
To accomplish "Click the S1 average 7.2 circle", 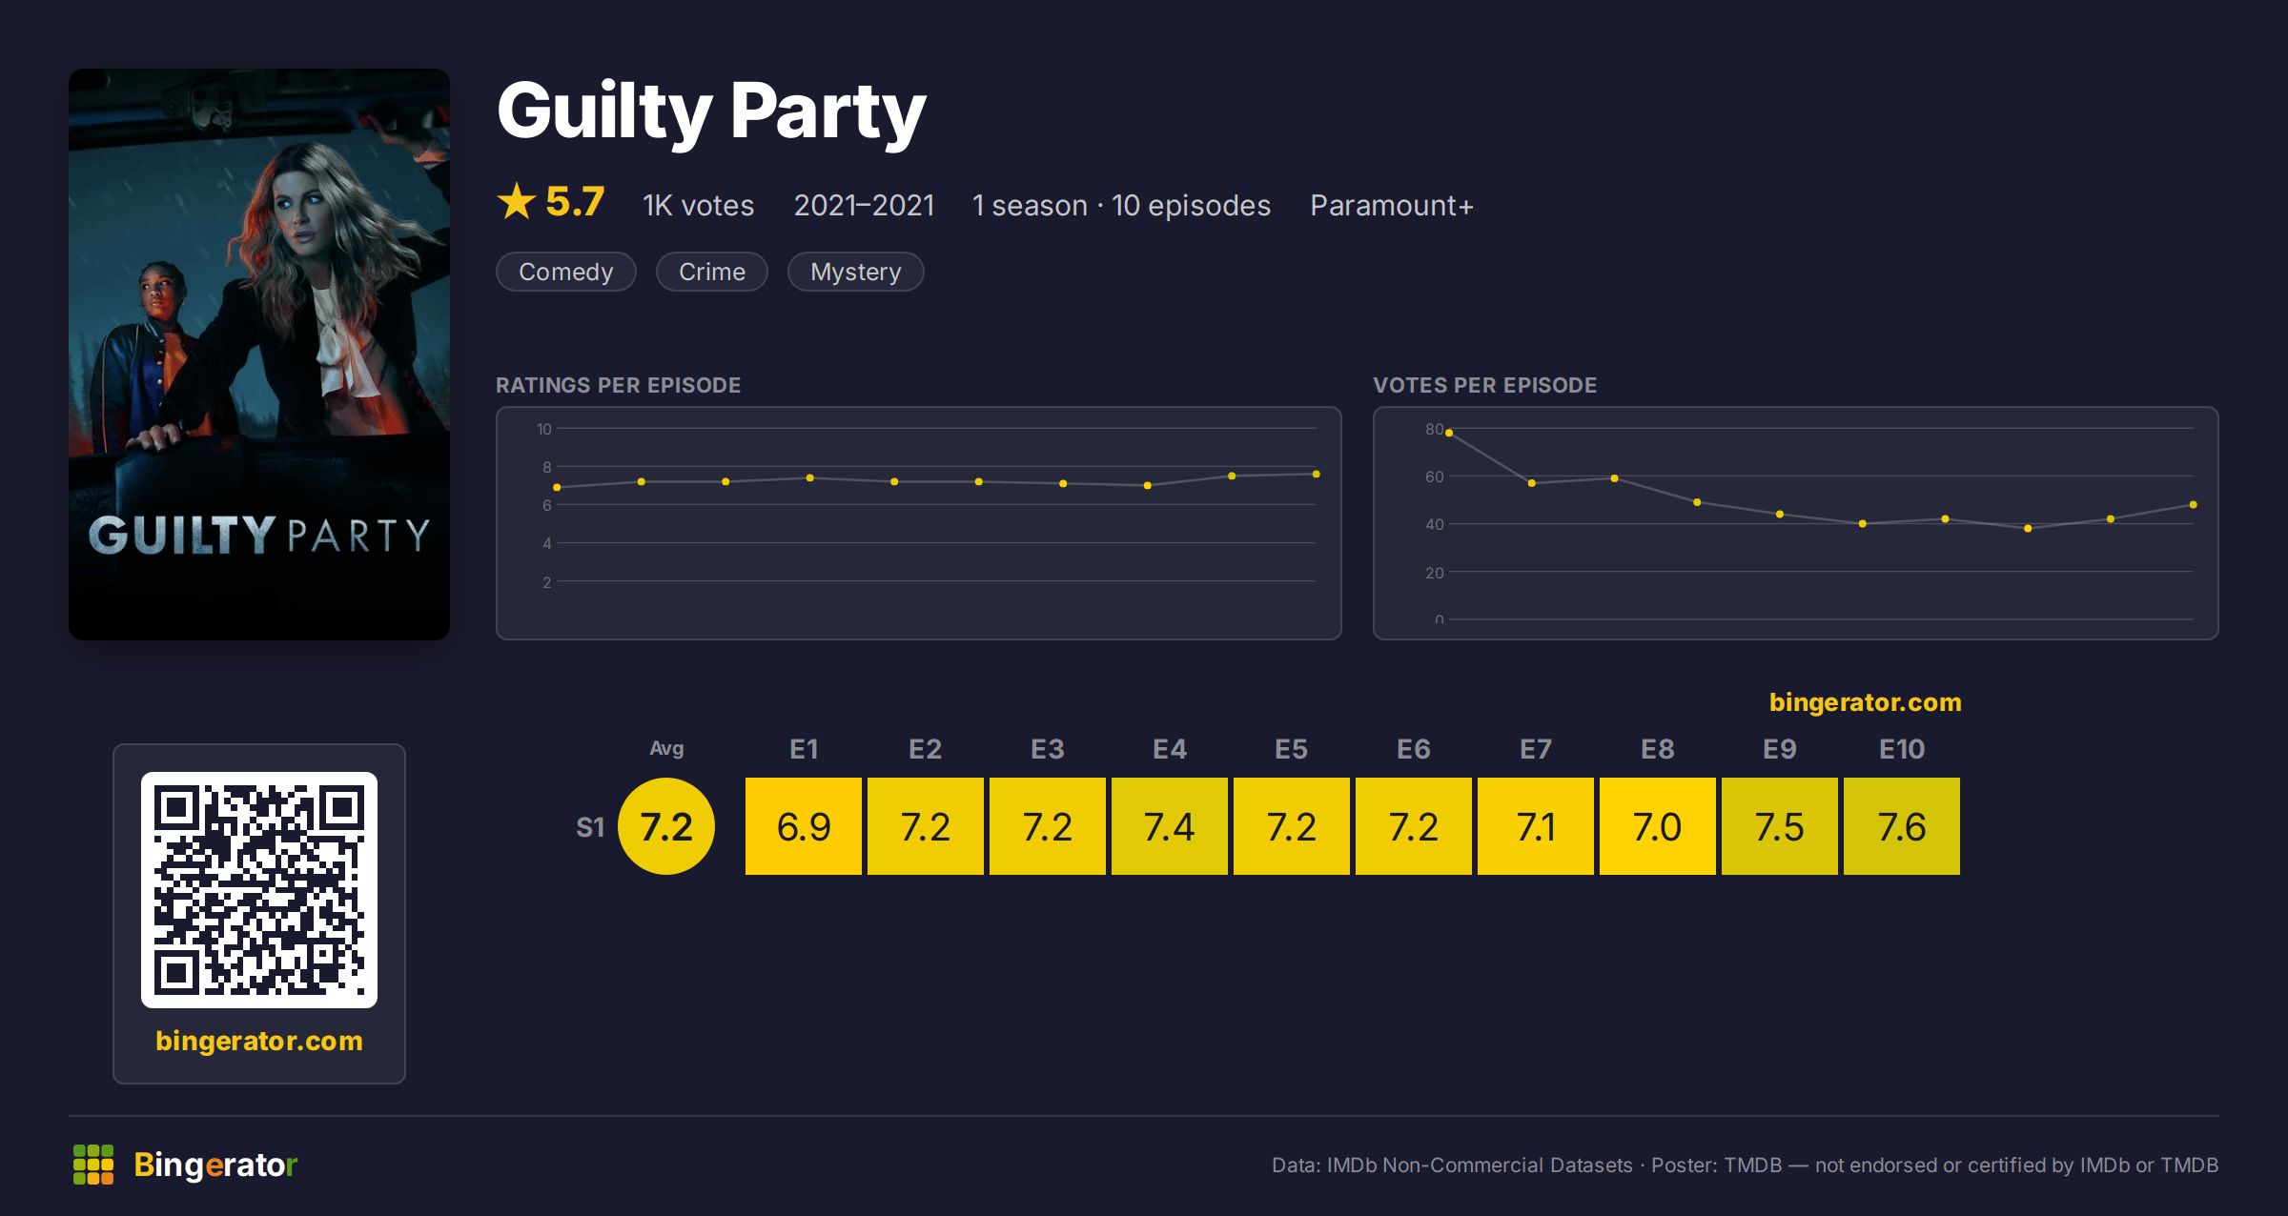I will [666, 826].
